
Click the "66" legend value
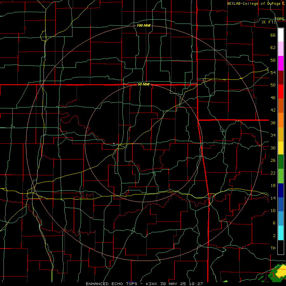(273, 35)
